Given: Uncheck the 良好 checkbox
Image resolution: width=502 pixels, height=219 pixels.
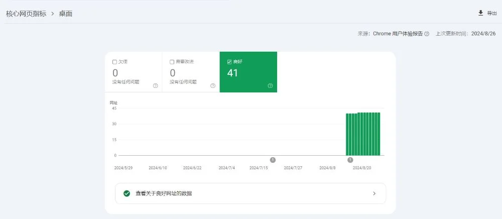Looking at the screenshot, I should [229, 62].
